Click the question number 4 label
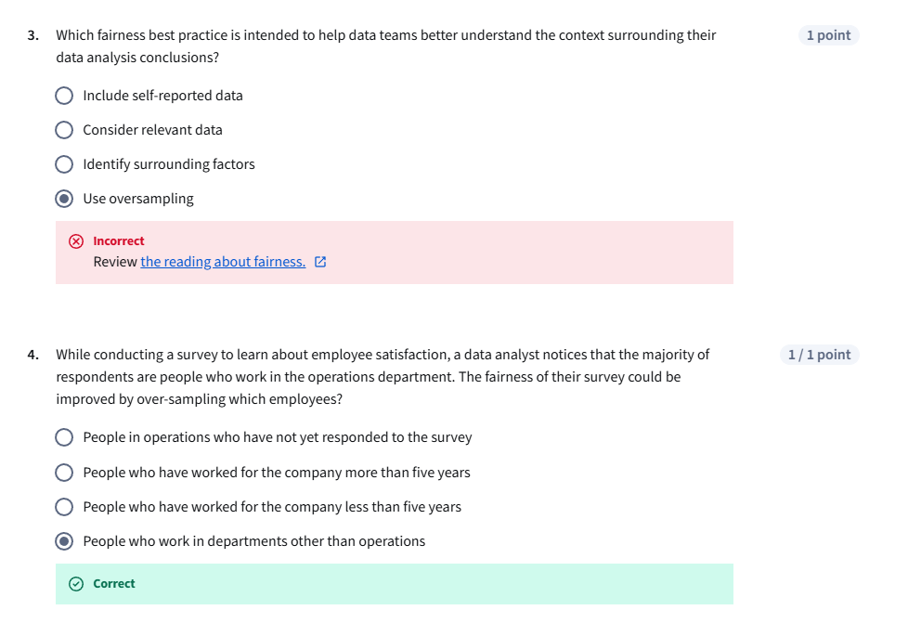The height and width of the screenshot is (636, 921). [32, 355]
